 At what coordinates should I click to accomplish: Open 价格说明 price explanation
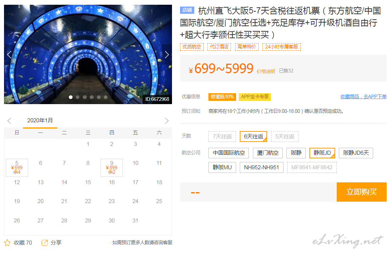[x=266, y=71]
